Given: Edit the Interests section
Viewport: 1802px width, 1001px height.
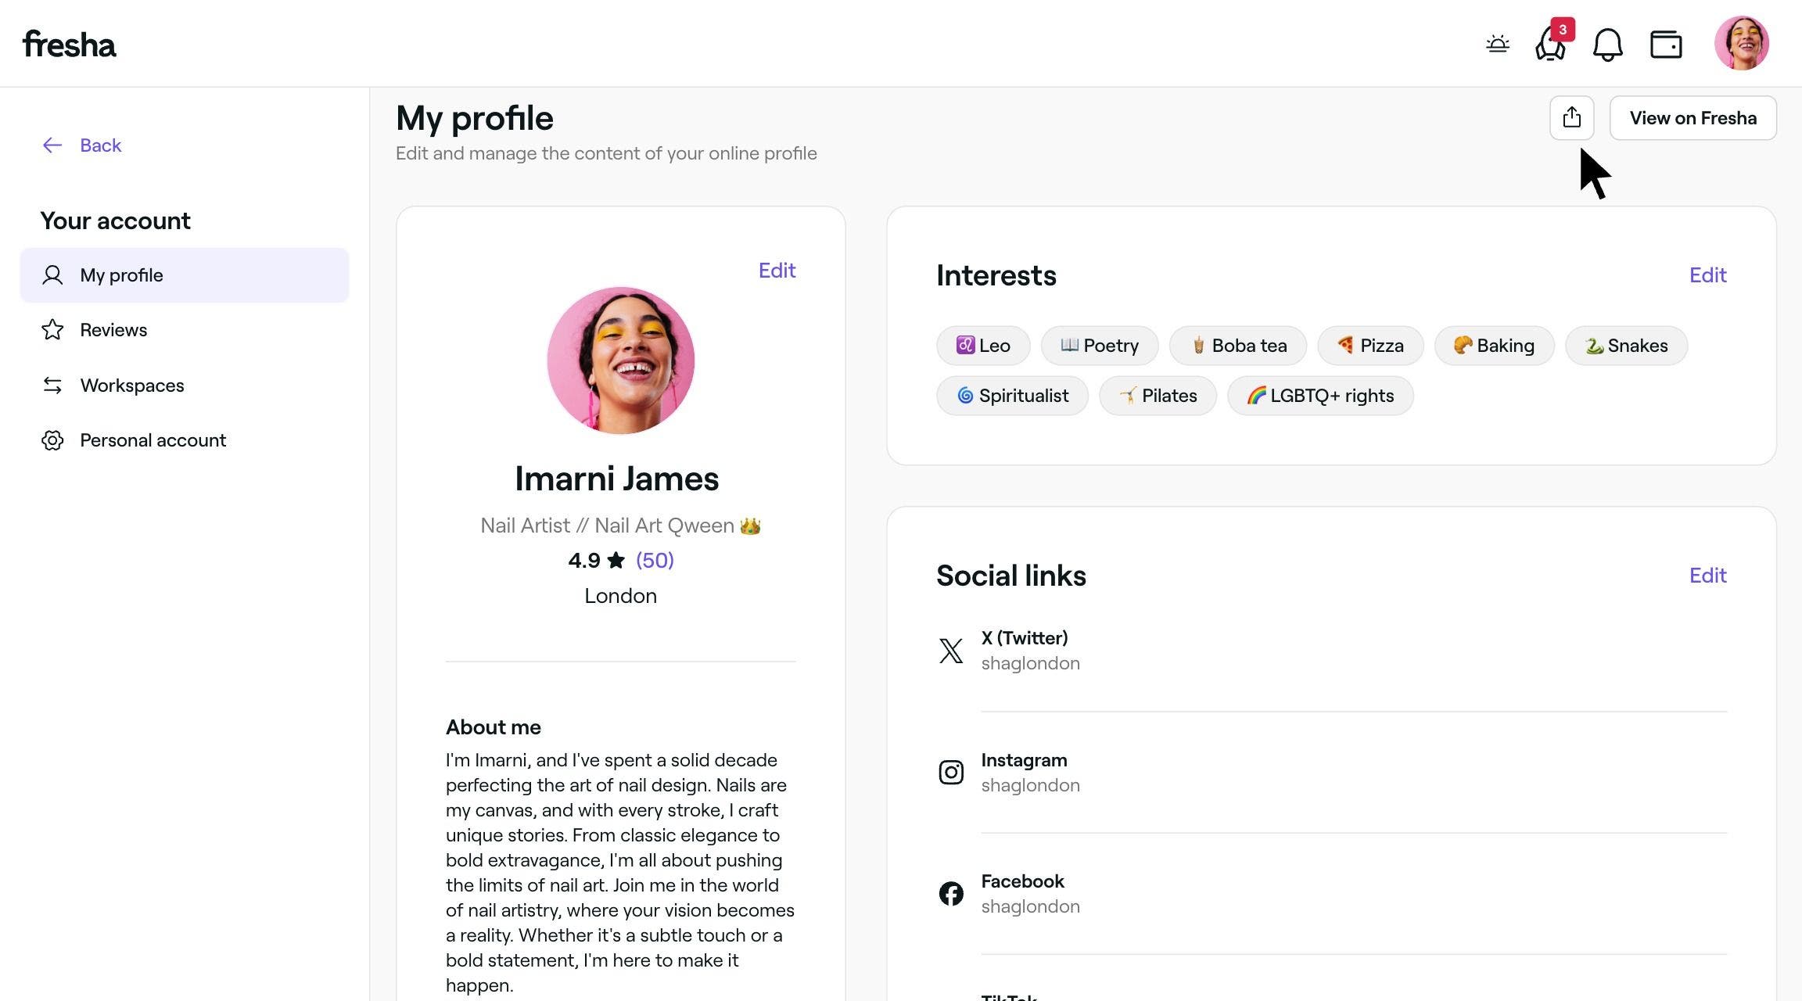Looking at the screenshot, I should [1707, 275].
